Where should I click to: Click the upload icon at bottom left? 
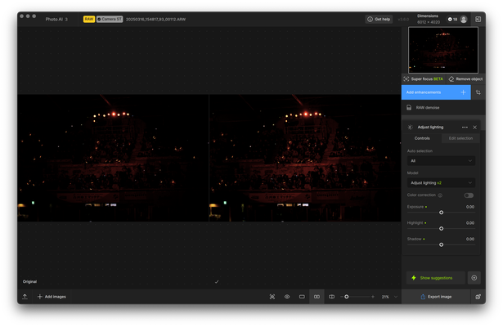25,297
